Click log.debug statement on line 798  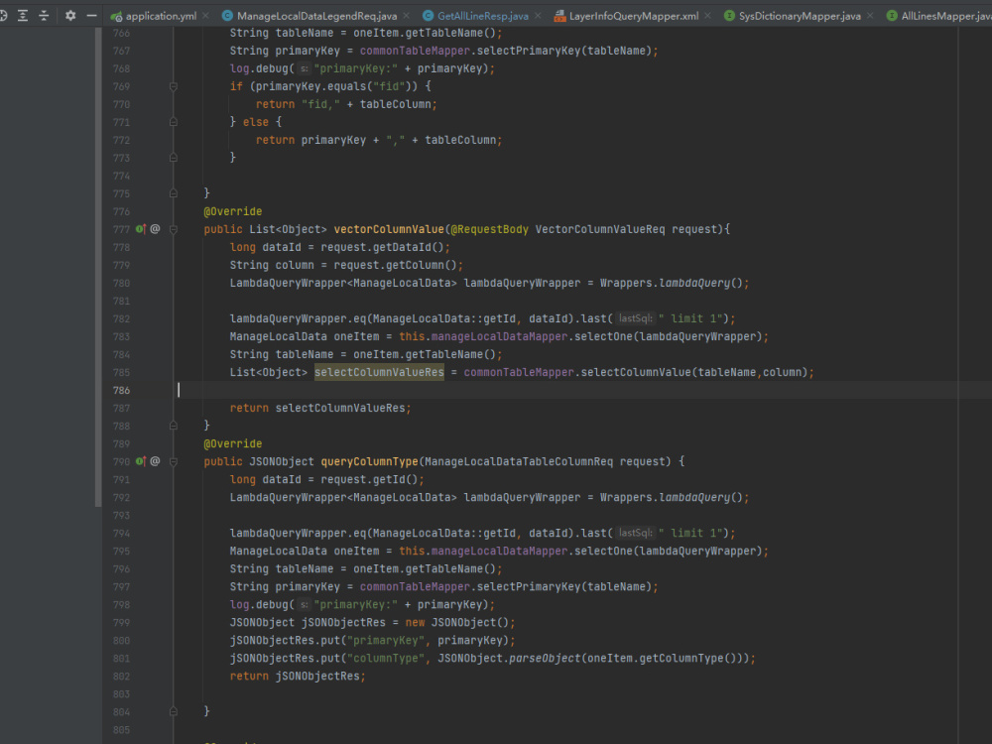pos(362,604)
